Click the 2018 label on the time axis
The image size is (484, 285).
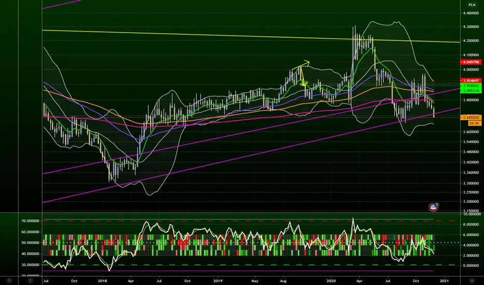pyautogui.click(x=102, y=281)
